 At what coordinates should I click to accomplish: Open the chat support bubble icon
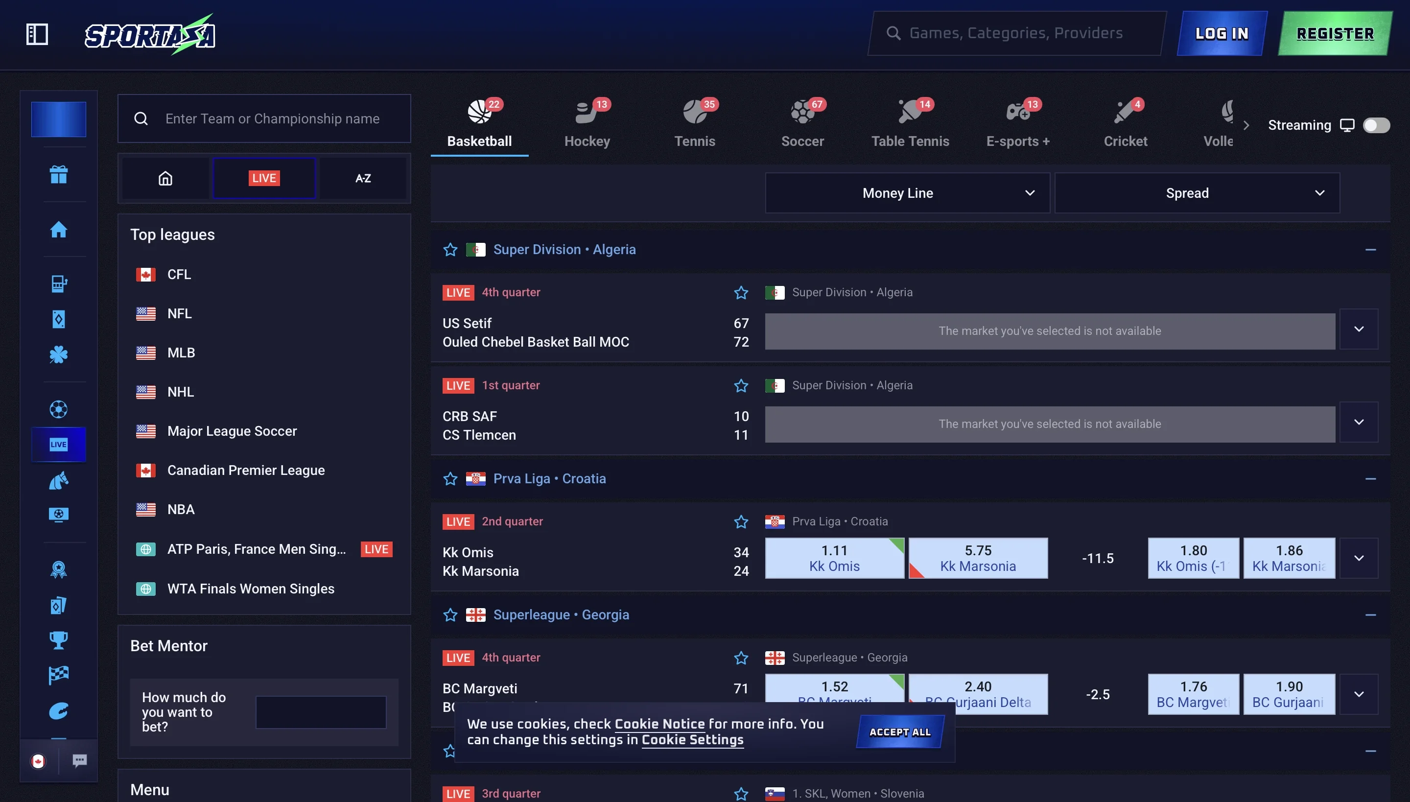pos(79,761)
